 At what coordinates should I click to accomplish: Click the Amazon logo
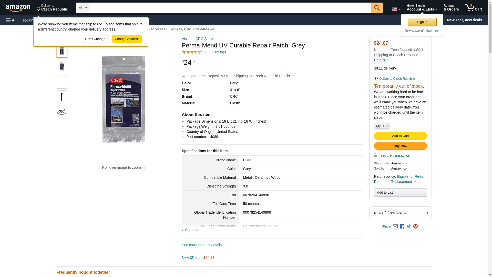tap(18, 8)
